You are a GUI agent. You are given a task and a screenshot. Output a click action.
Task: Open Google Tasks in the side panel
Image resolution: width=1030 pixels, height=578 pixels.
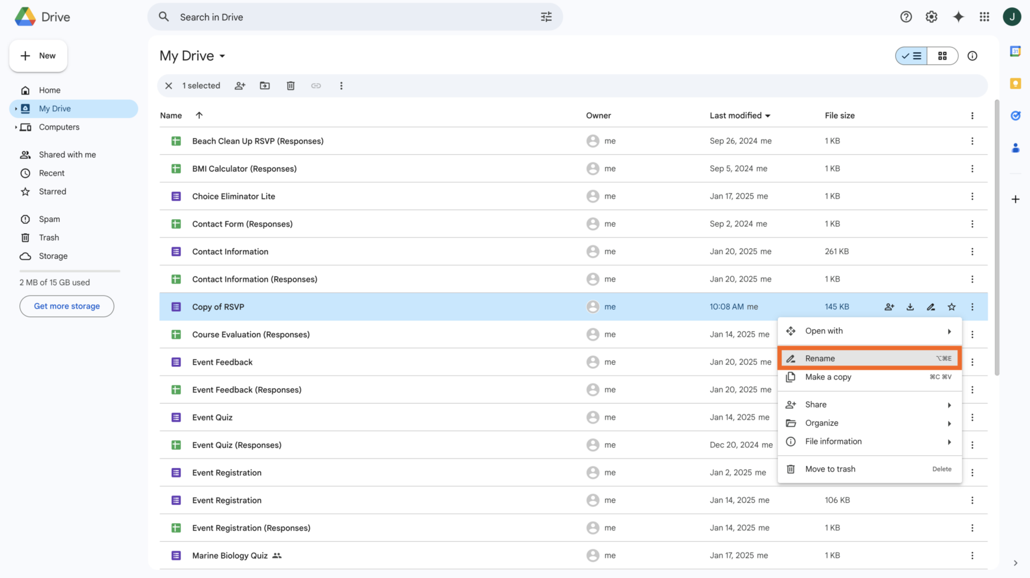[x=1015, y=115]
